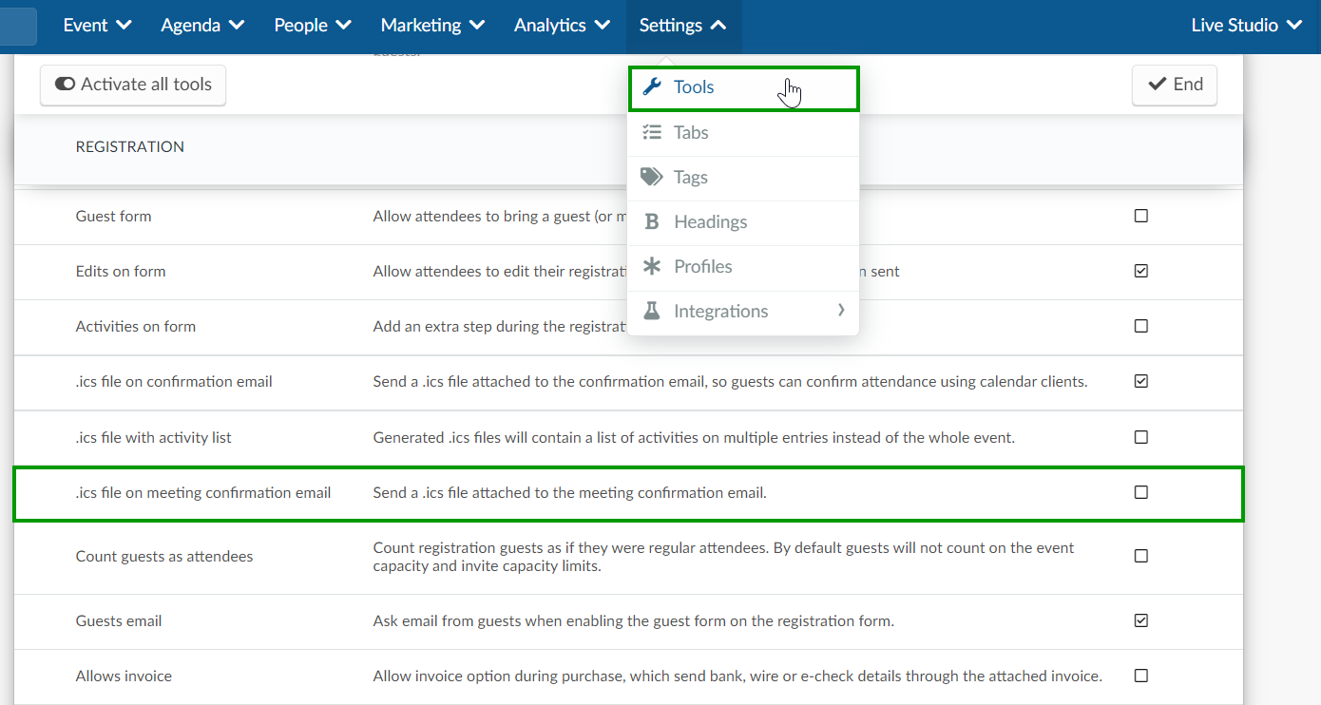Viewport: 1321px width, 705px height.
Task: Click the asterisk icon beside Profiles
Action: click(x=652, y=267)
